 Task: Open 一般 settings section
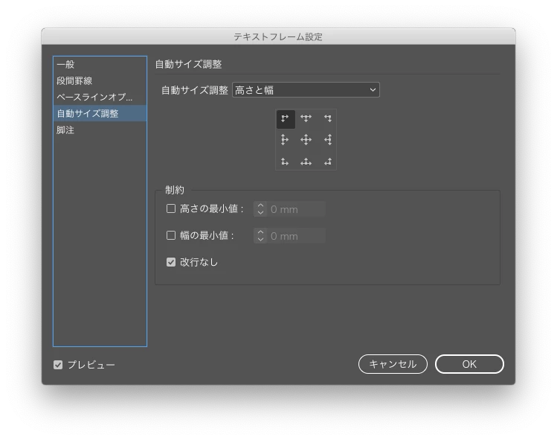coord(100,64)
